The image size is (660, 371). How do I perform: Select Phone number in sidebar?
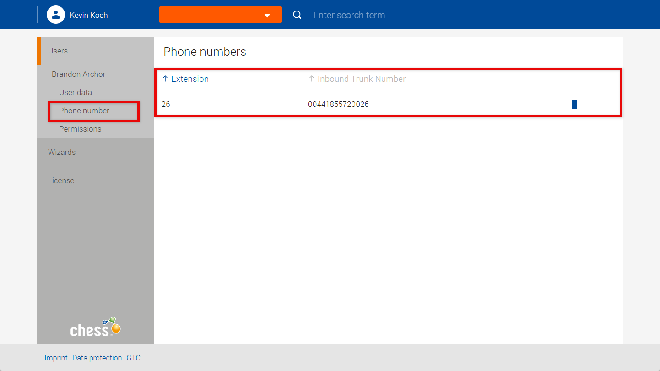pos(84,111)
